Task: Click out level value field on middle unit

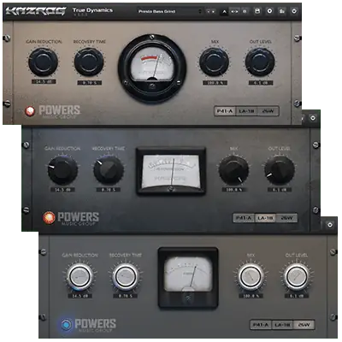Action: pos(280,190)
